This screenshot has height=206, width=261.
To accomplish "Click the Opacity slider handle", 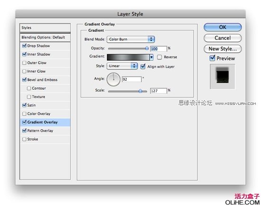I will pos(147,48).
